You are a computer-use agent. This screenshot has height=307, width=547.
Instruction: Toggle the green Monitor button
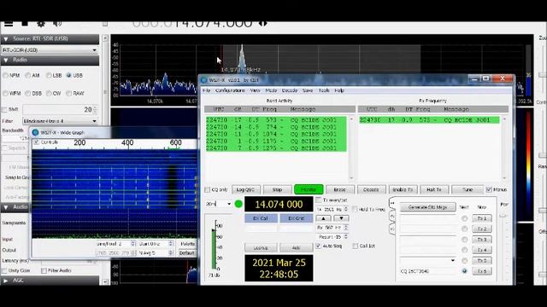pos(309,189)
